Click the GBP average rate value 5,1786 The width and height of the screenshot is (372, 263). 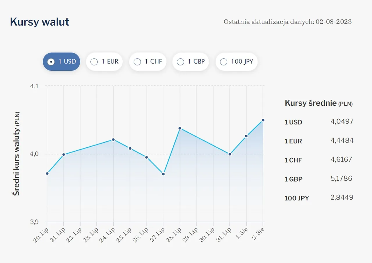pos(341,178)
